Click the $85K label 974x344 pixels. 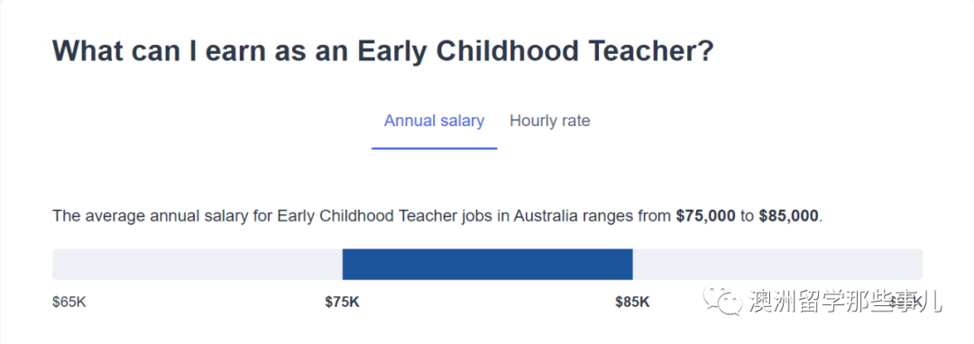[632, 302]
